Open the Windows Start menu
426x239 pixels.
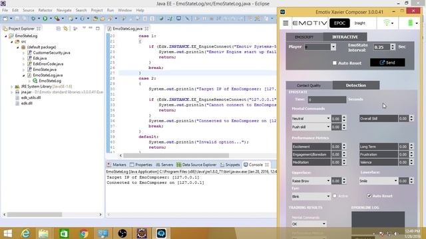7,233
